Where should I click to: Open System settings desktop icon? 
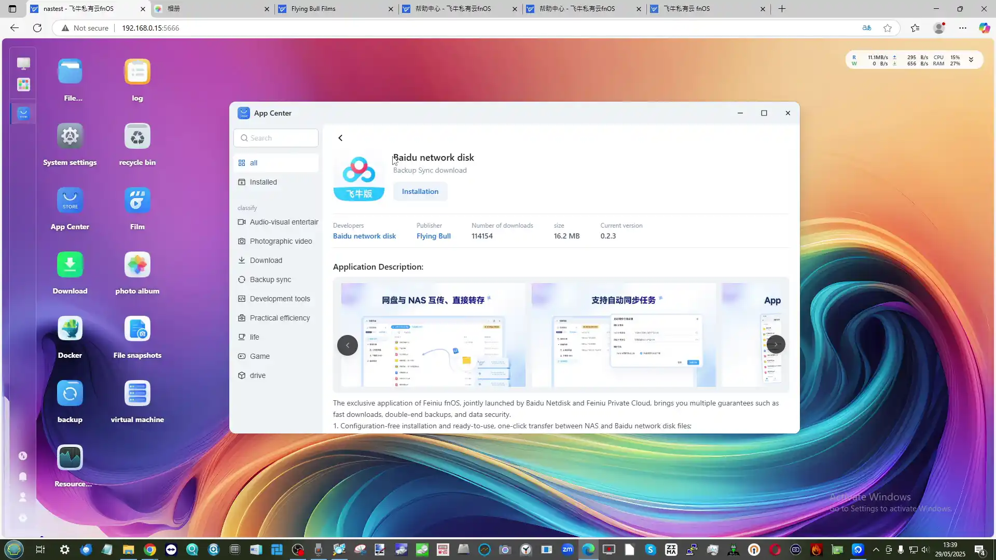(70, 136)
